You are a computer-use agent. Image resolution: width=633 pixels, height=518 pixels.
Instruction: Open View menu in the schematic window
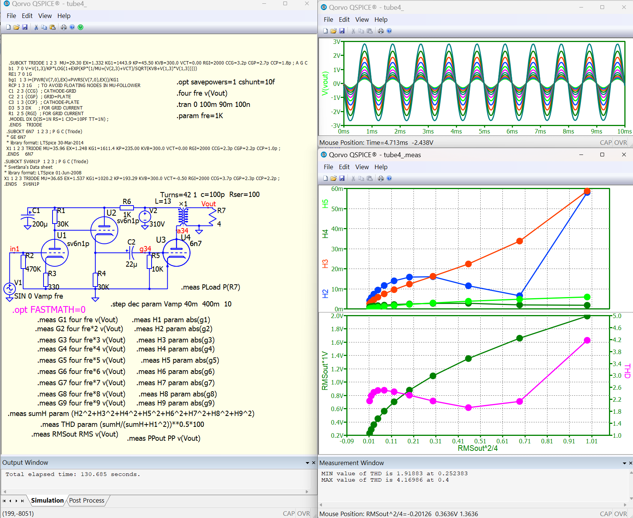pyautogui.click(x=45, y=16)
